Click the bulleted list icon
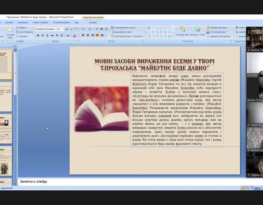 coord(83,29)
